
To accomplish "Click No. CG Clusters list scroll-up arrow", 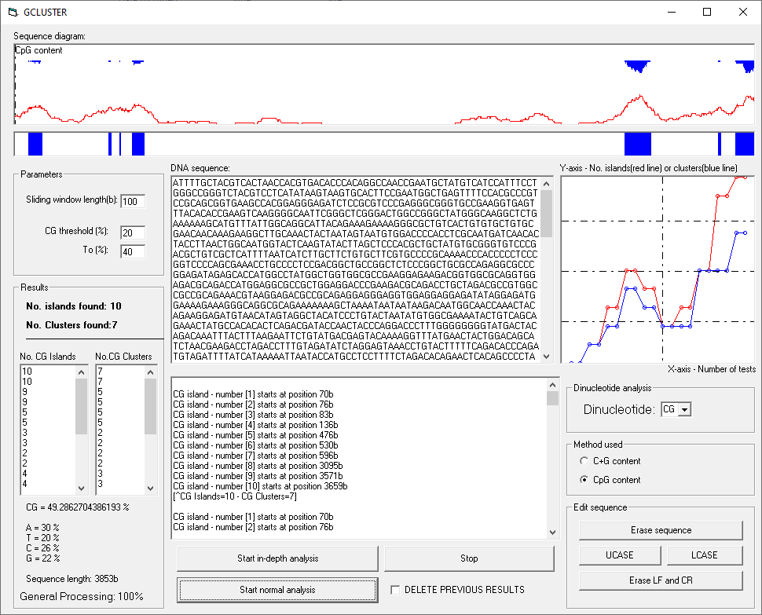I will 151,372.
